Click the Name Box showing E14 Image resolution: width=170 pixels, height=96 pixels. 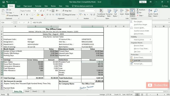click(7, 22)
